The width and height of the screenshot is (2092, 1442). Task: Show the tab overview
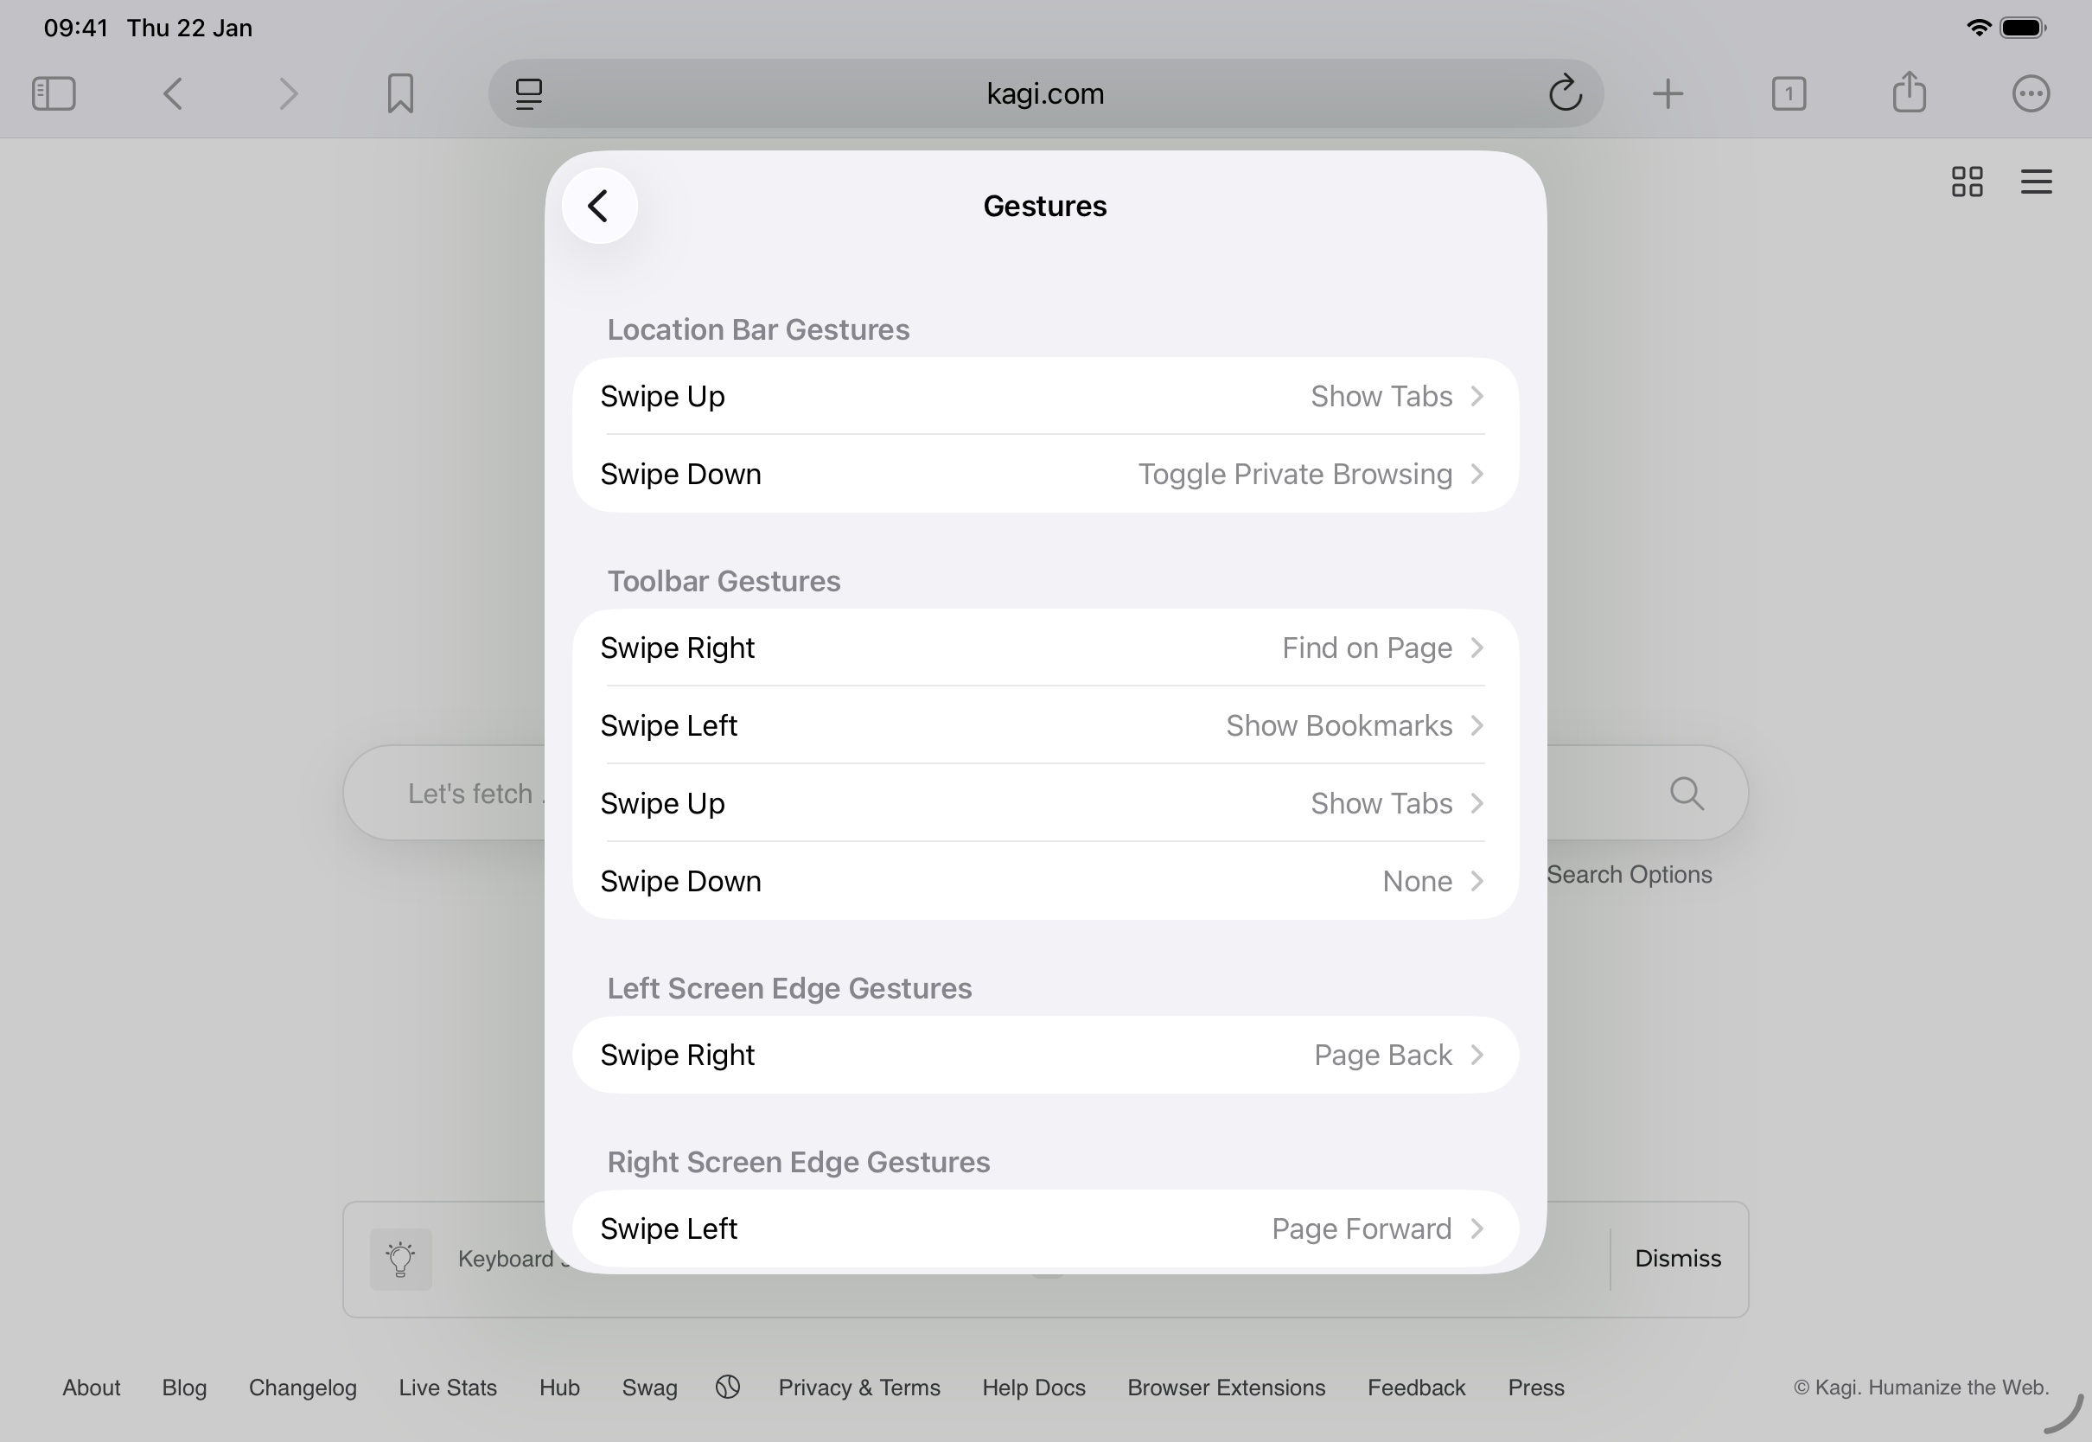pyautogui.click(x=1789, y=93)
